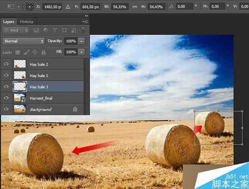Open the Normal blend mode dropdown

click(x=23, y=41)
